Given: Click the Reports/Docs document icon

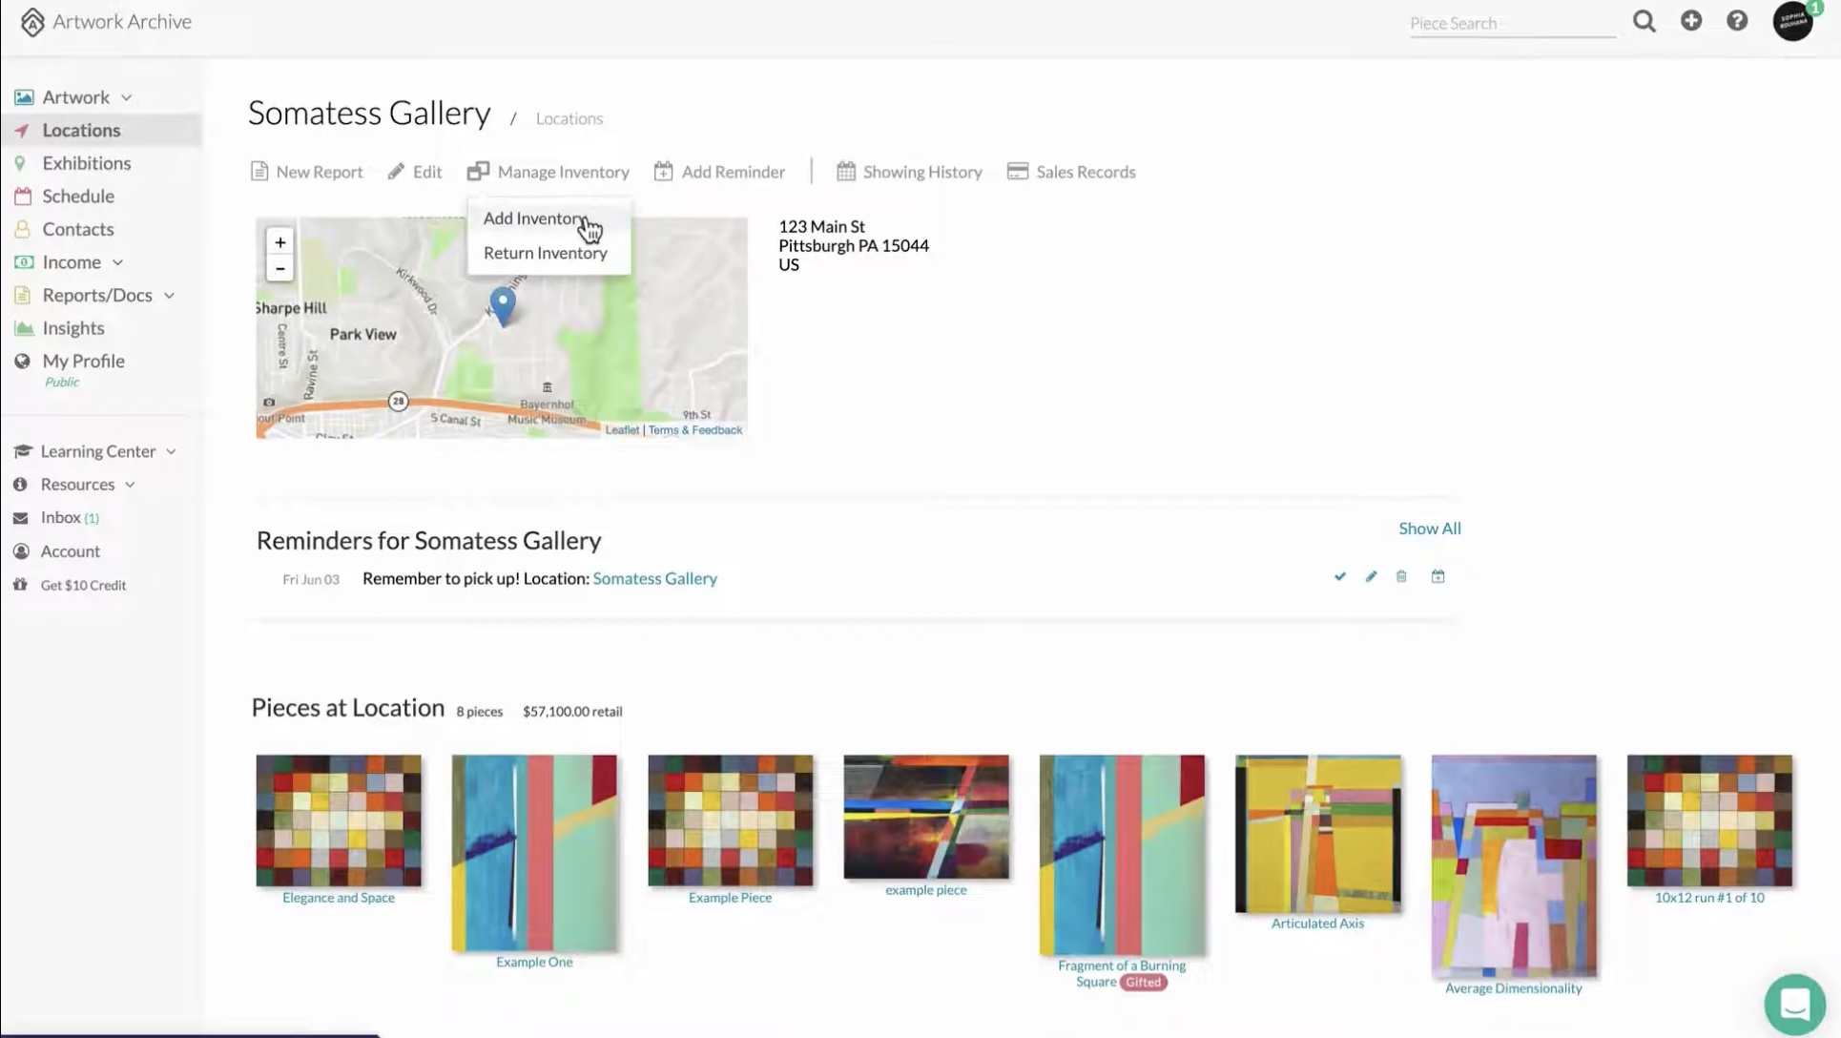Looking at the screenshot, I should [22, 296].
